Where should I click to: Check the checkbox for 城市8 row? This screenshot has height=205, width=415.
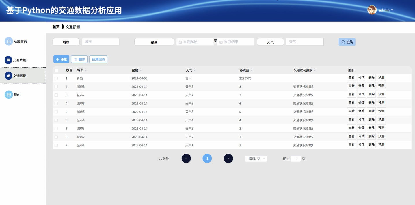56,86
